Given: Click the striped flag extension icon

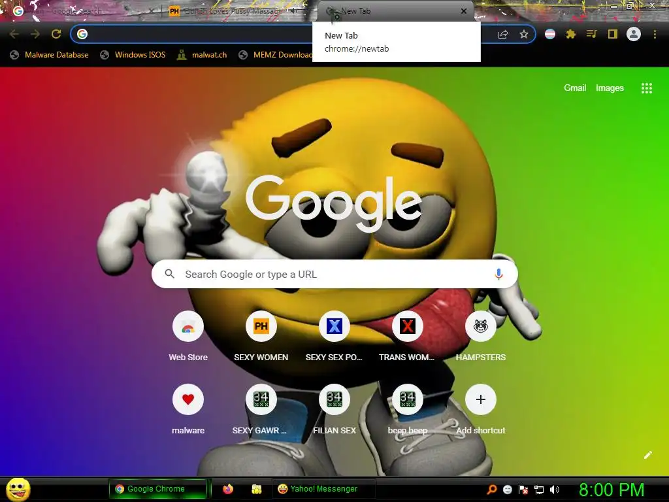Looking at the screenshot, I should [x=550, y=34].
